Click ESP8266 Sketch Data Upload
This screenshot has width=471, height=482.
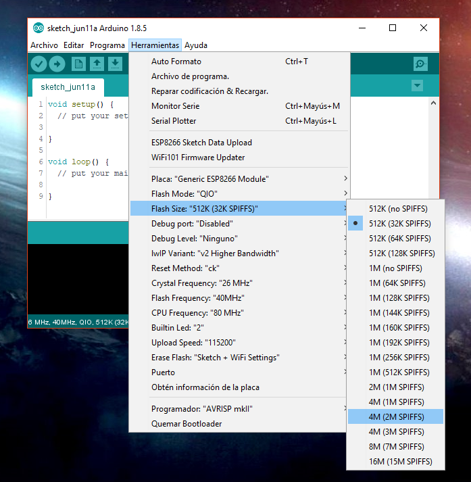239,143
